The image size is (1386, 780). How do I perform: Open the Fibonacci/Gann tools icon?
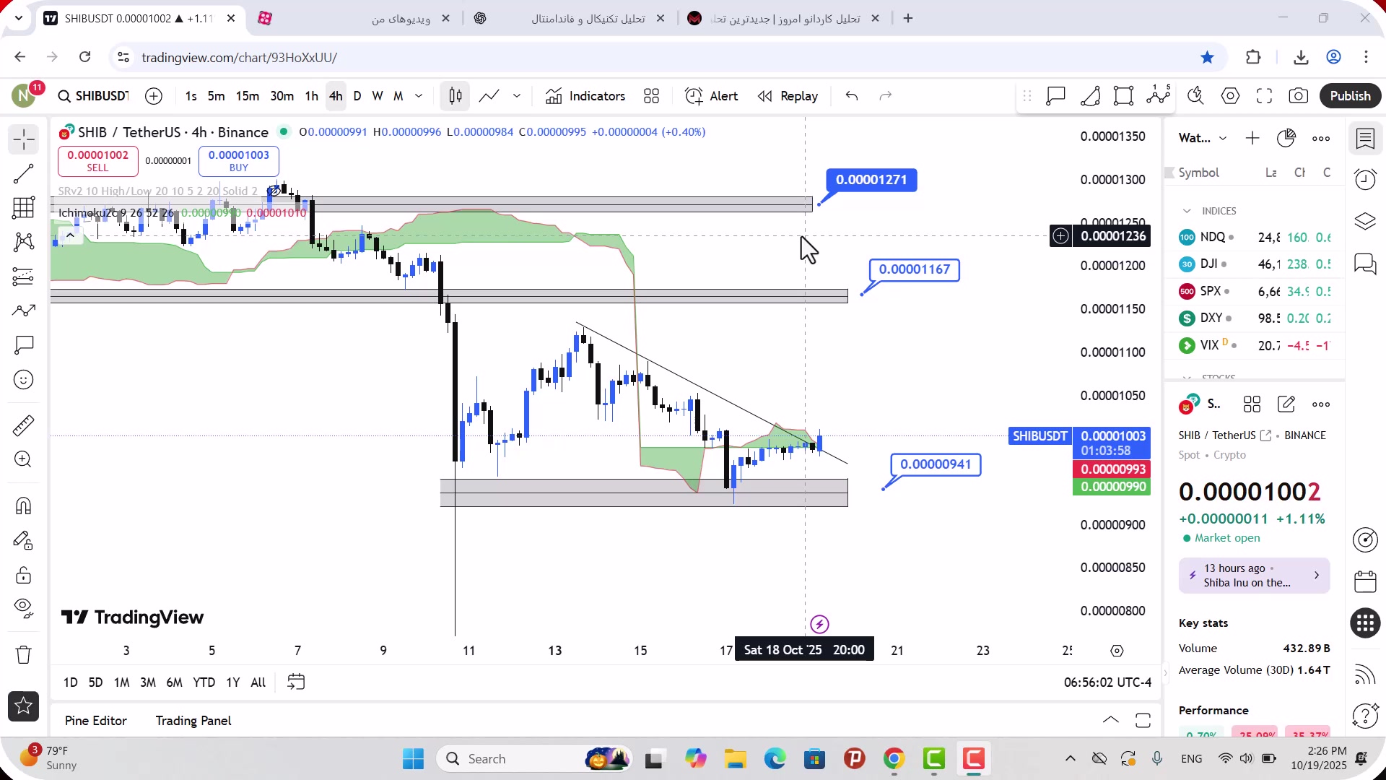click(23, 208)
